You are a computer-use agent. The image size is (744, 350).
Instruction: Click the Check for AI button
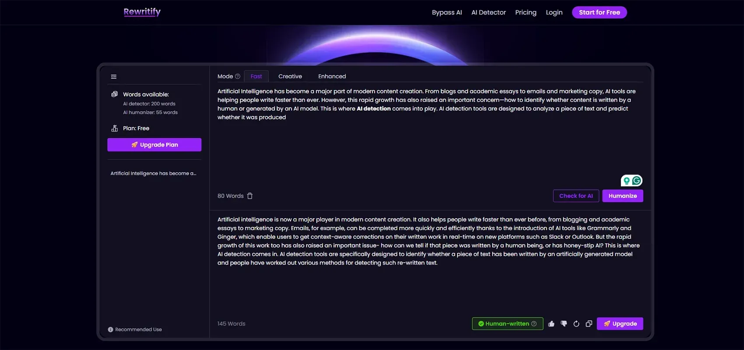click(x=576, y=196)
